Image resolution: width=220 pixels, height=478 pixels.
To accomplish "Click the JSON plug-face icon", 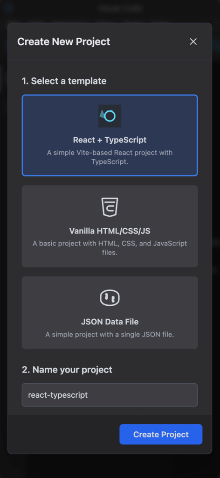I will click(x=110, y=298).
